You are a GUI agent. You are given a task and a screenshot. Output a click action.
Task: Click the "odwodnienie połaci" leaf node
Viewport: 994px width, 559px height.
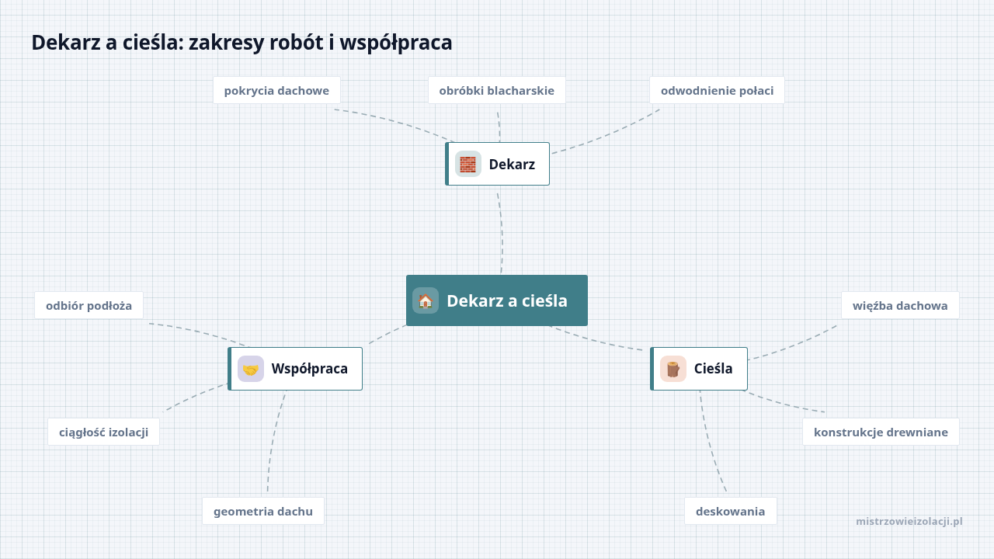point(717,90)
